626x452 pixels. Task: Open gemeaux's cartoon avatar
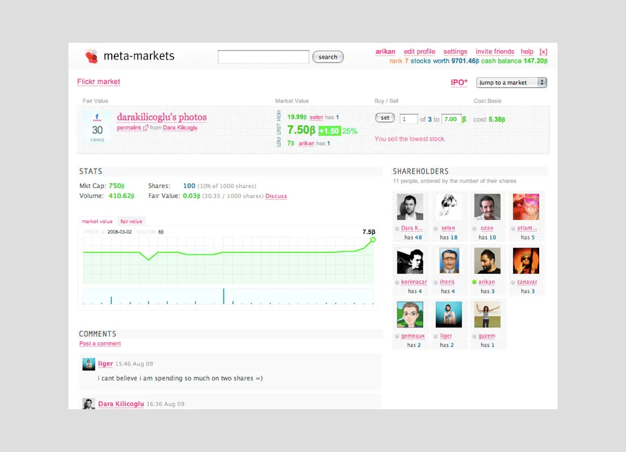pyautogui.click(x=410, y=315)
